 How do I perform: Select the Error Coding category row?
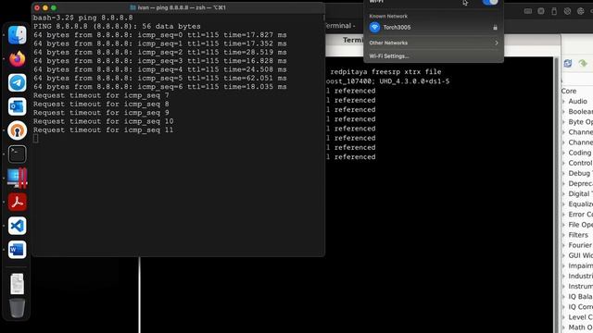pos(580,214)
